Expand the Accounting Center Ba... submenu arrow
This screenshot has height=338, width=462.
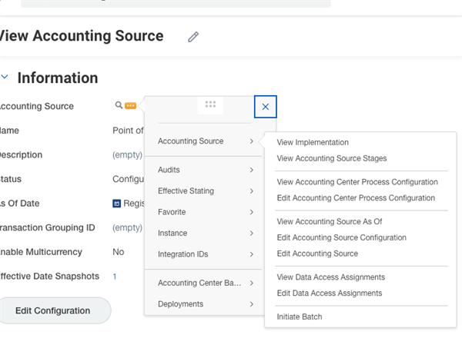(x=251, y=283)
